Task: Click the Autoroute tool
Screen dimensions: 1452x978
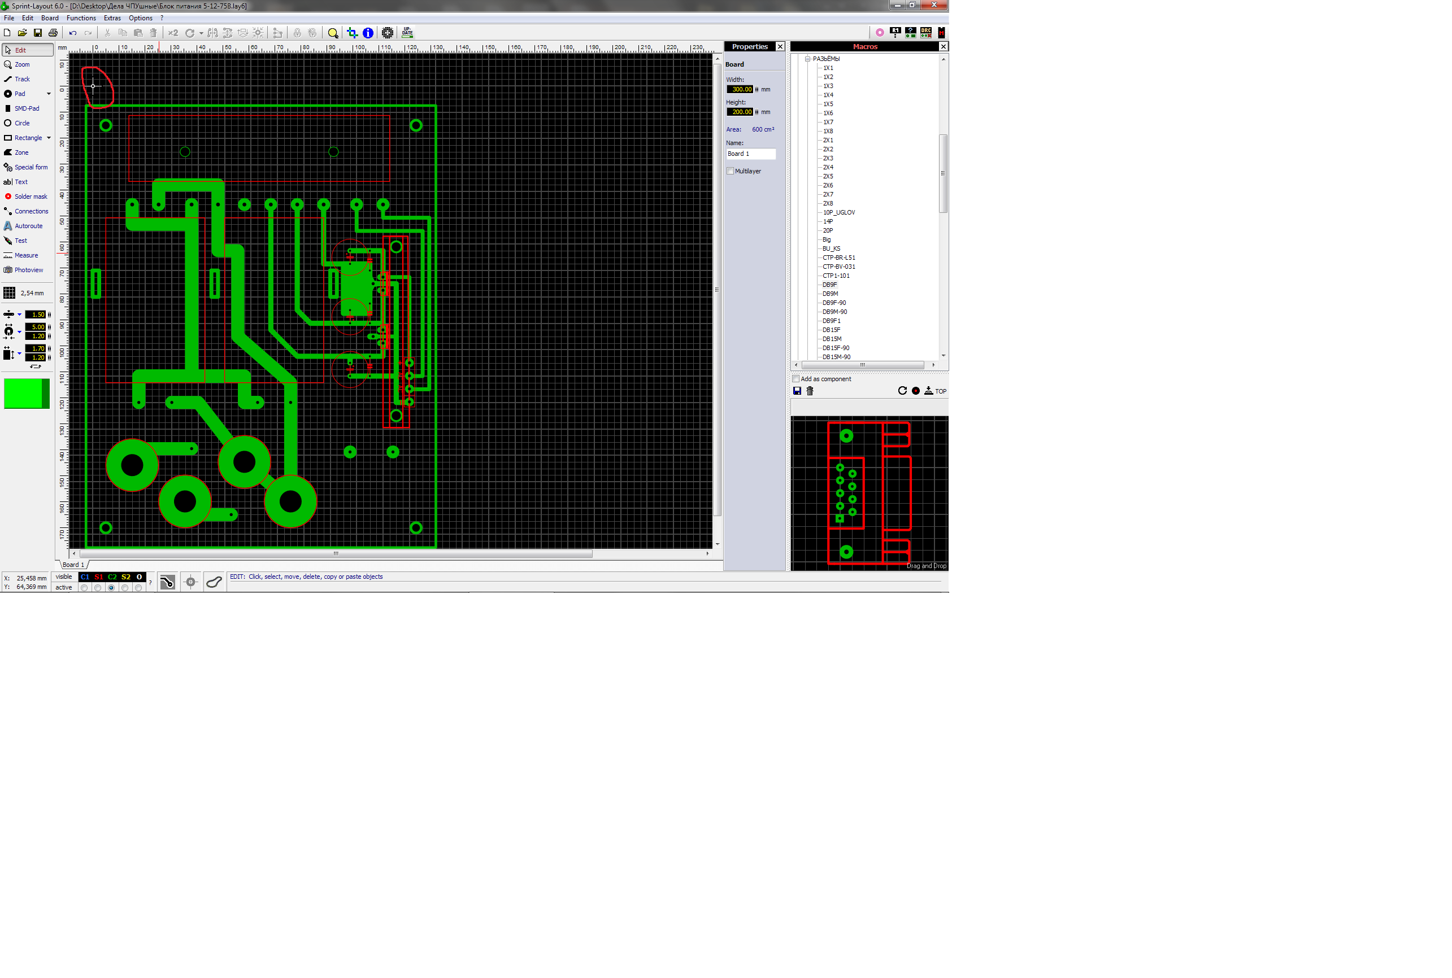Action: pos(28,226)
